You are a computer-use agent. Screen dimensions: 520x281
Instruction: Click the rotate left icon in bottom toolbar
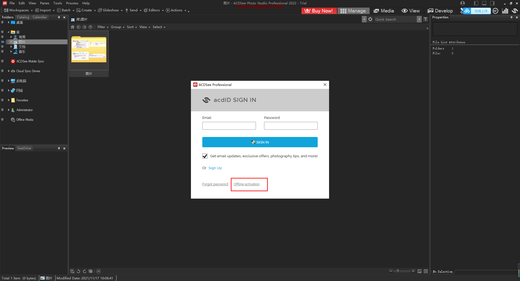pos(79,271)
